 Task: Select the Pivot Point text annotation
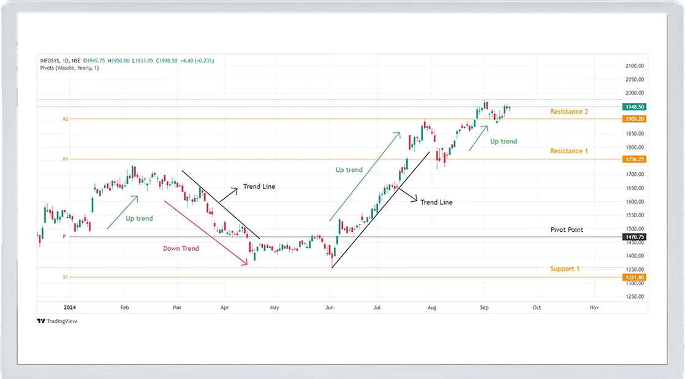pos(566,229)
